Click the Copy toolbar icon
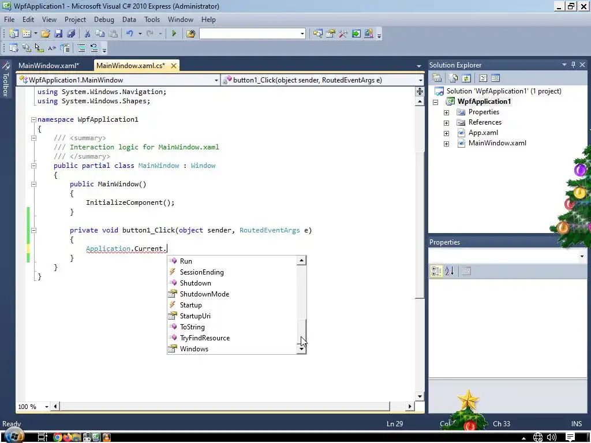The height and width of the screenshot is (443, 591). pos(100,33)
